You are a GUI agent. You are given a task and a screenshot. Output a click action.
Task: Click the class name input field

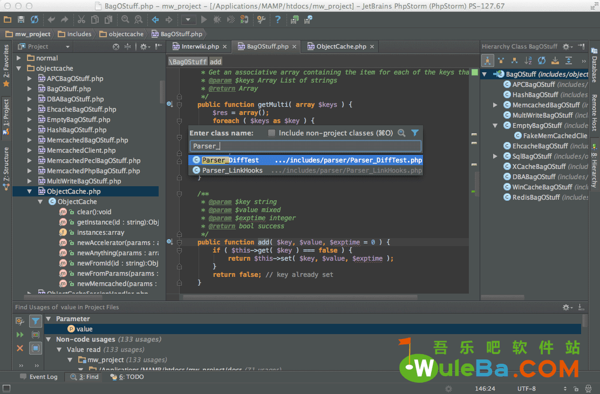pyautogui.click(x=305, y=146)
